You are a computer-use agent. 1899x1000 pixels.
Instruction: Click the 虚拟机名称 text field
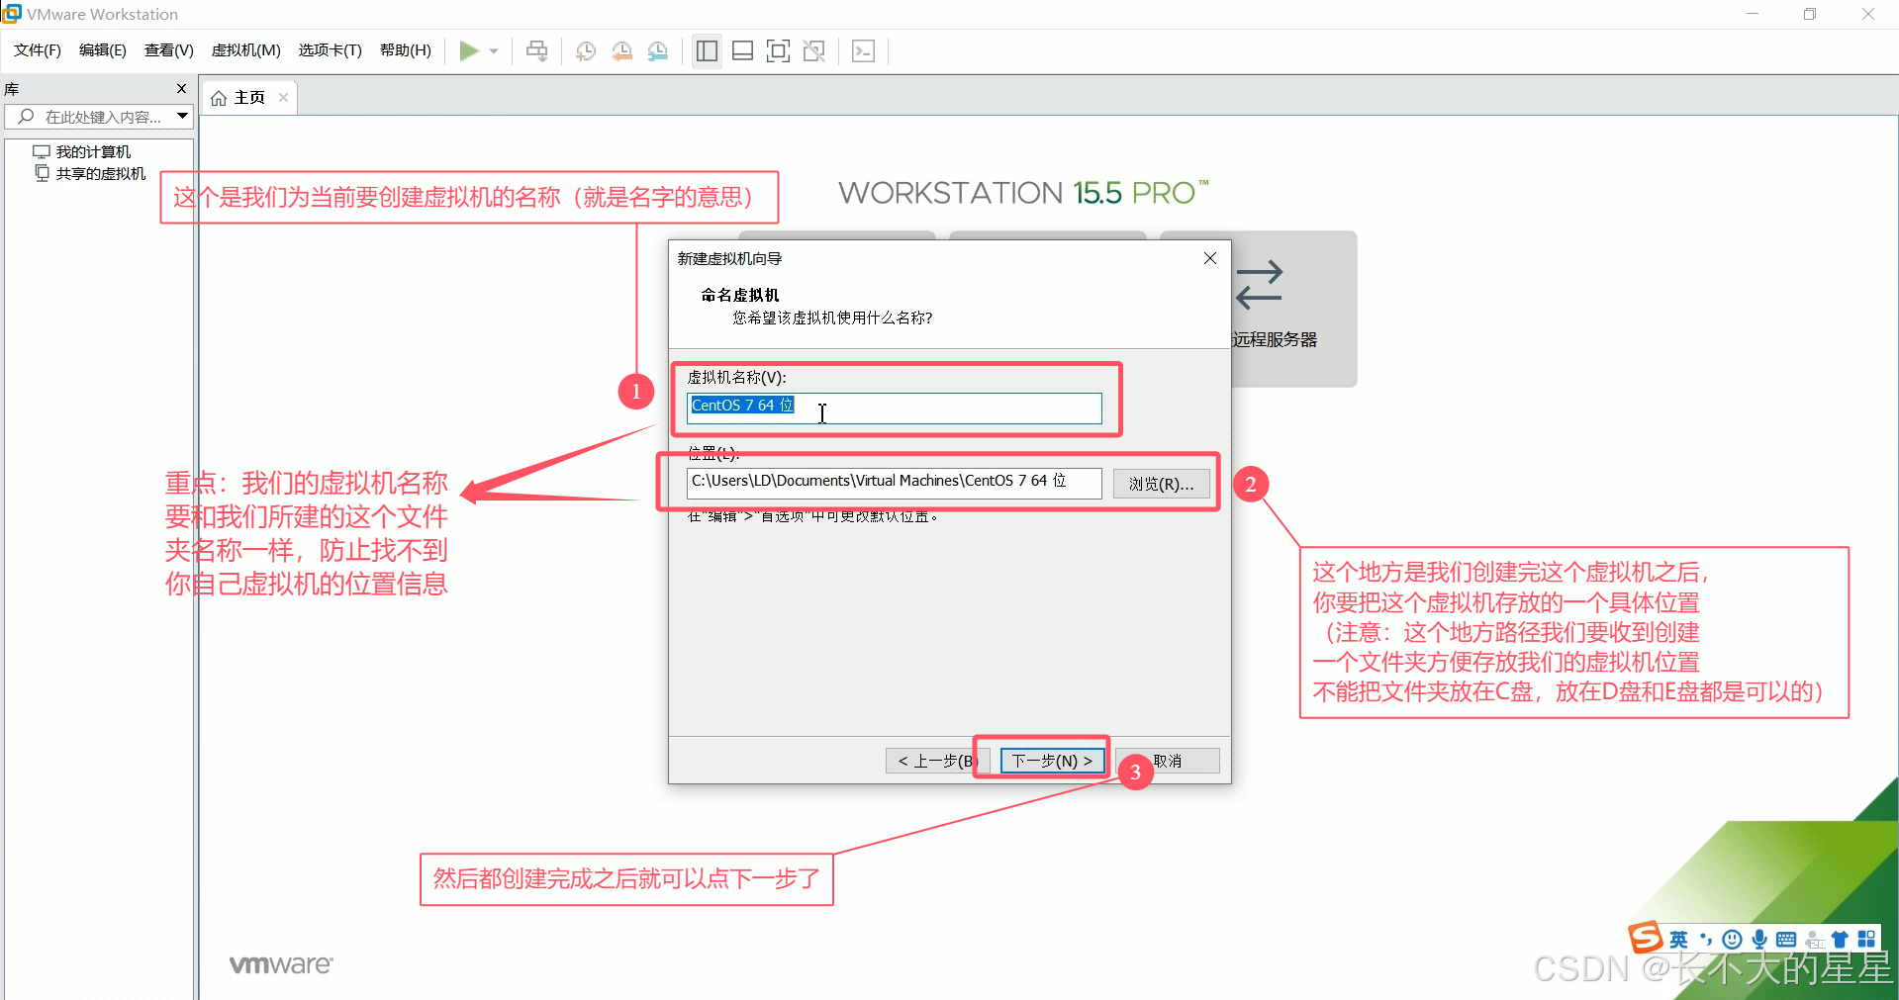point(895,408)
